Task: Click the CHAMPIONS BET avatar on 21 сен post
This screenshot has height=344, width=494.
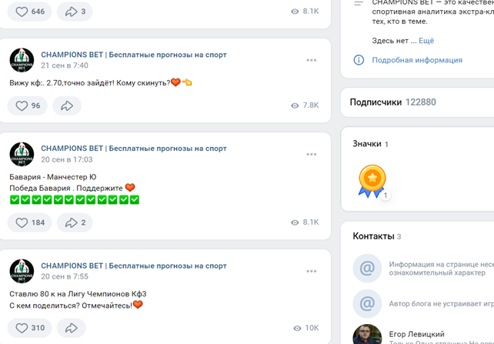Action: click(x=22, y=60)
